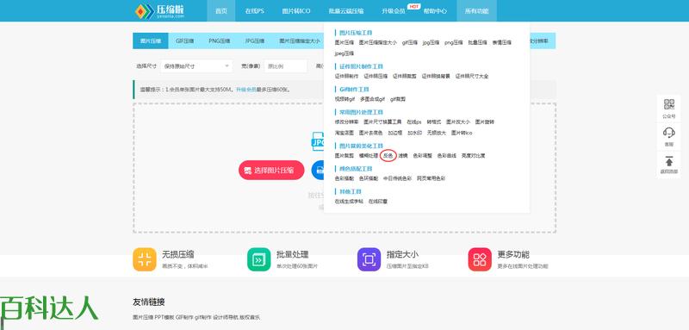The width and height of the screenshot is (689, 330).
Task: Choose jpg压缩 in the all-functions menu
Action: click(431, 42)
